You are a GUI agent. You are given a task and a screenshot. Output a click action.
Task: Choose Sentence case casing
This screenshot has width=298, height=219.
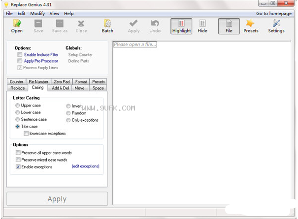pyautogui.click(x=17, y=119)
